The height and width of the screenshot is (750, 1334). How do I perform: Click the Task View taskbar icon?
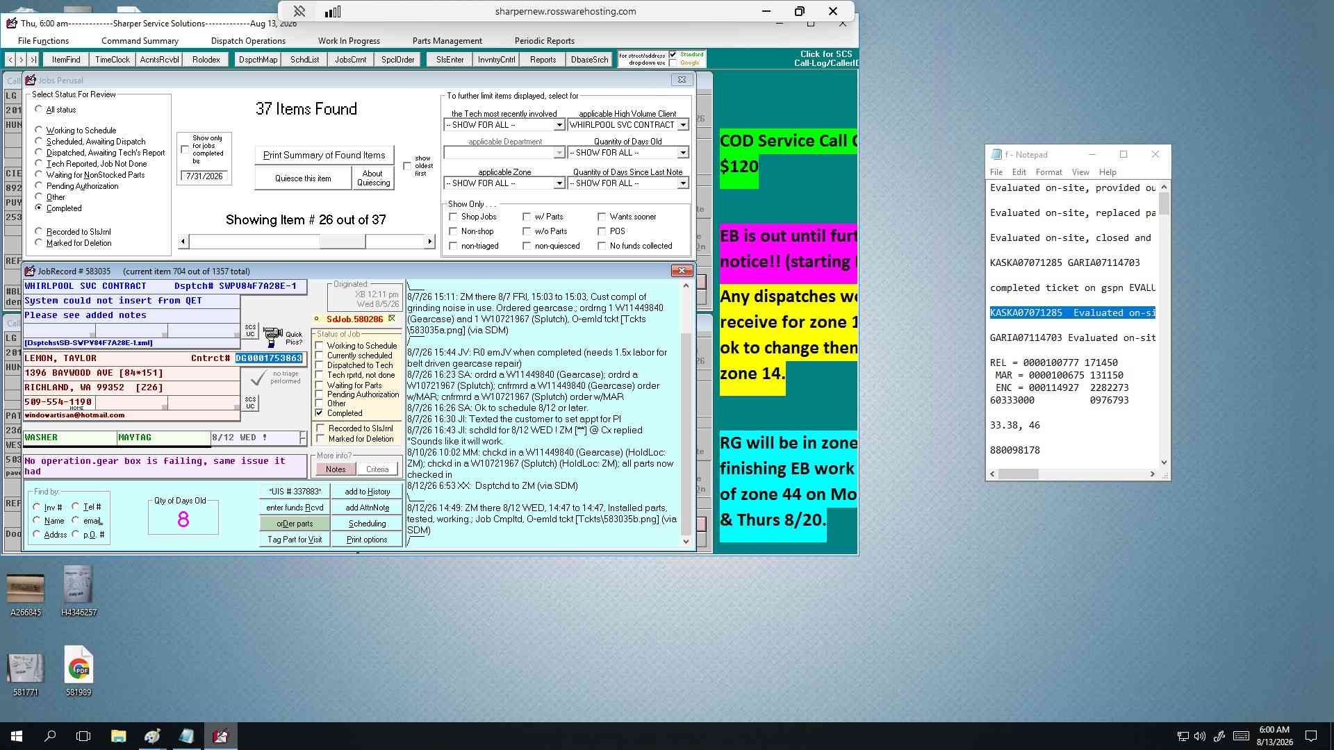83,736
